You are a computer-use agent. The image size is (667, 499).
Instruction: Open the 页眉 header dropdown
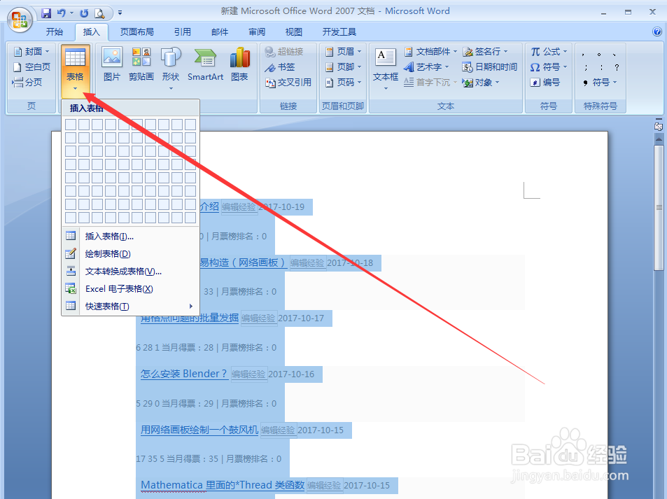click(343, 52)
